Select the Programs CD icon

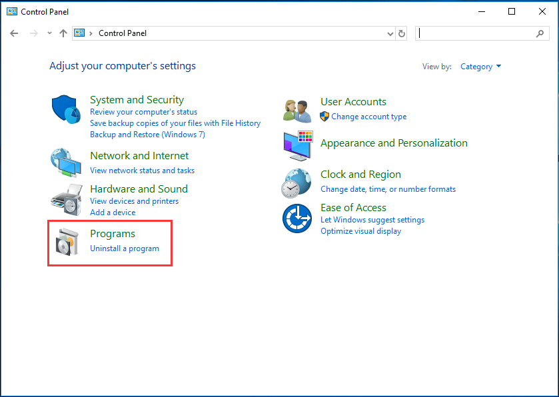click(66, 241)
